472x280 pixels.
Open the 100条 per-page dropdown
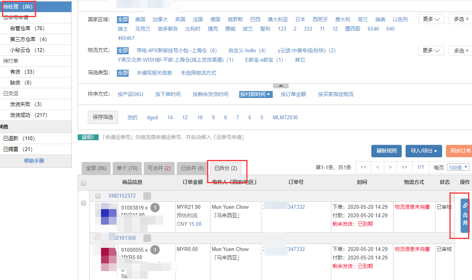458,167
